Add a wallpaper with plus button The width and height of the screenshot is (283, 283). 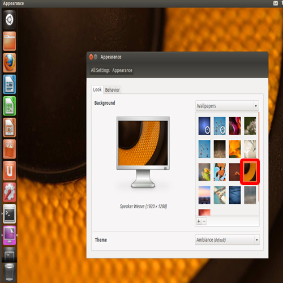(x=199, y=221)
